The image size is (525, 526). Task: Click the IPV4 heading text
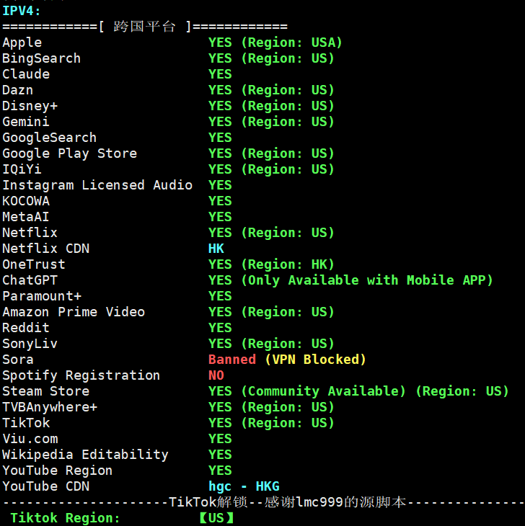pyautogui.click(x=22, y=11)
